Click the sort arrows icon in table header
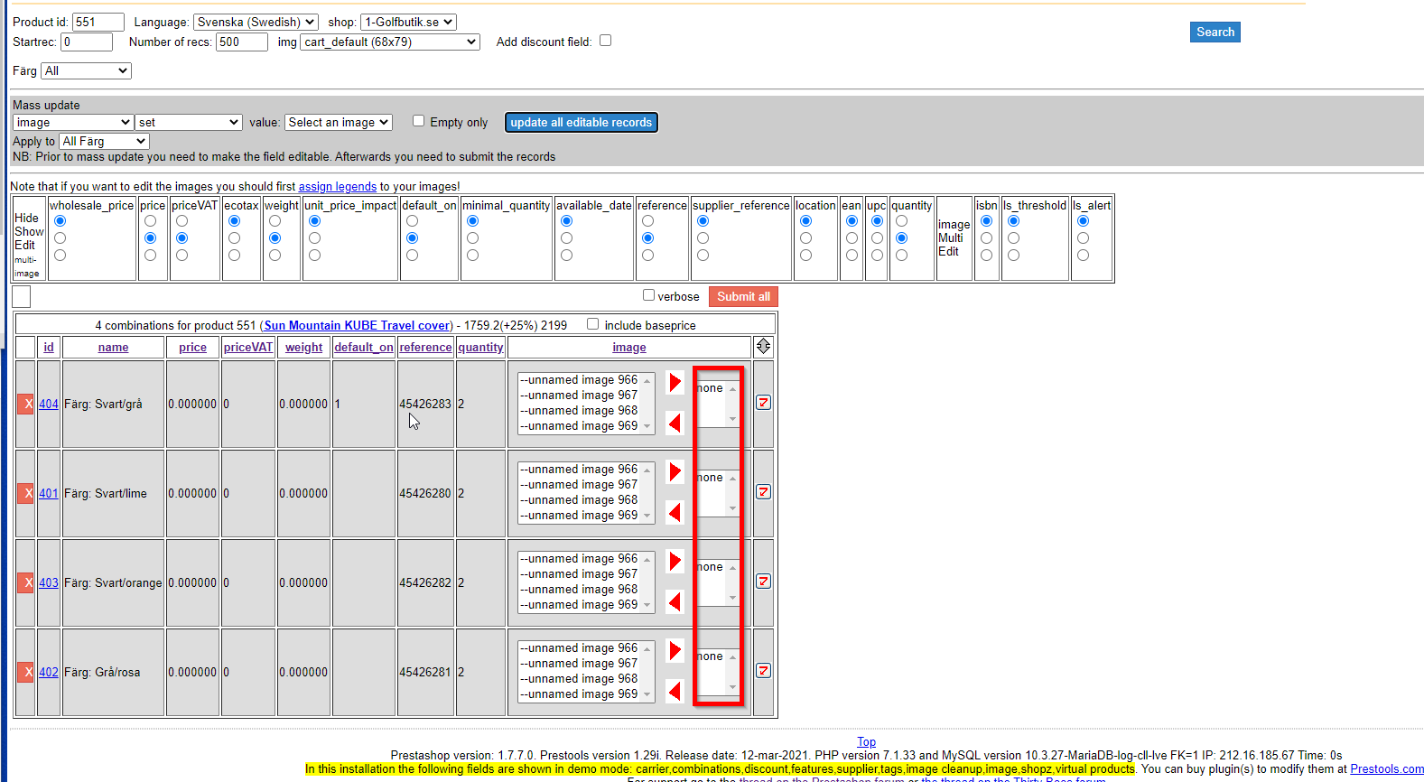 (x=763, y=347)
